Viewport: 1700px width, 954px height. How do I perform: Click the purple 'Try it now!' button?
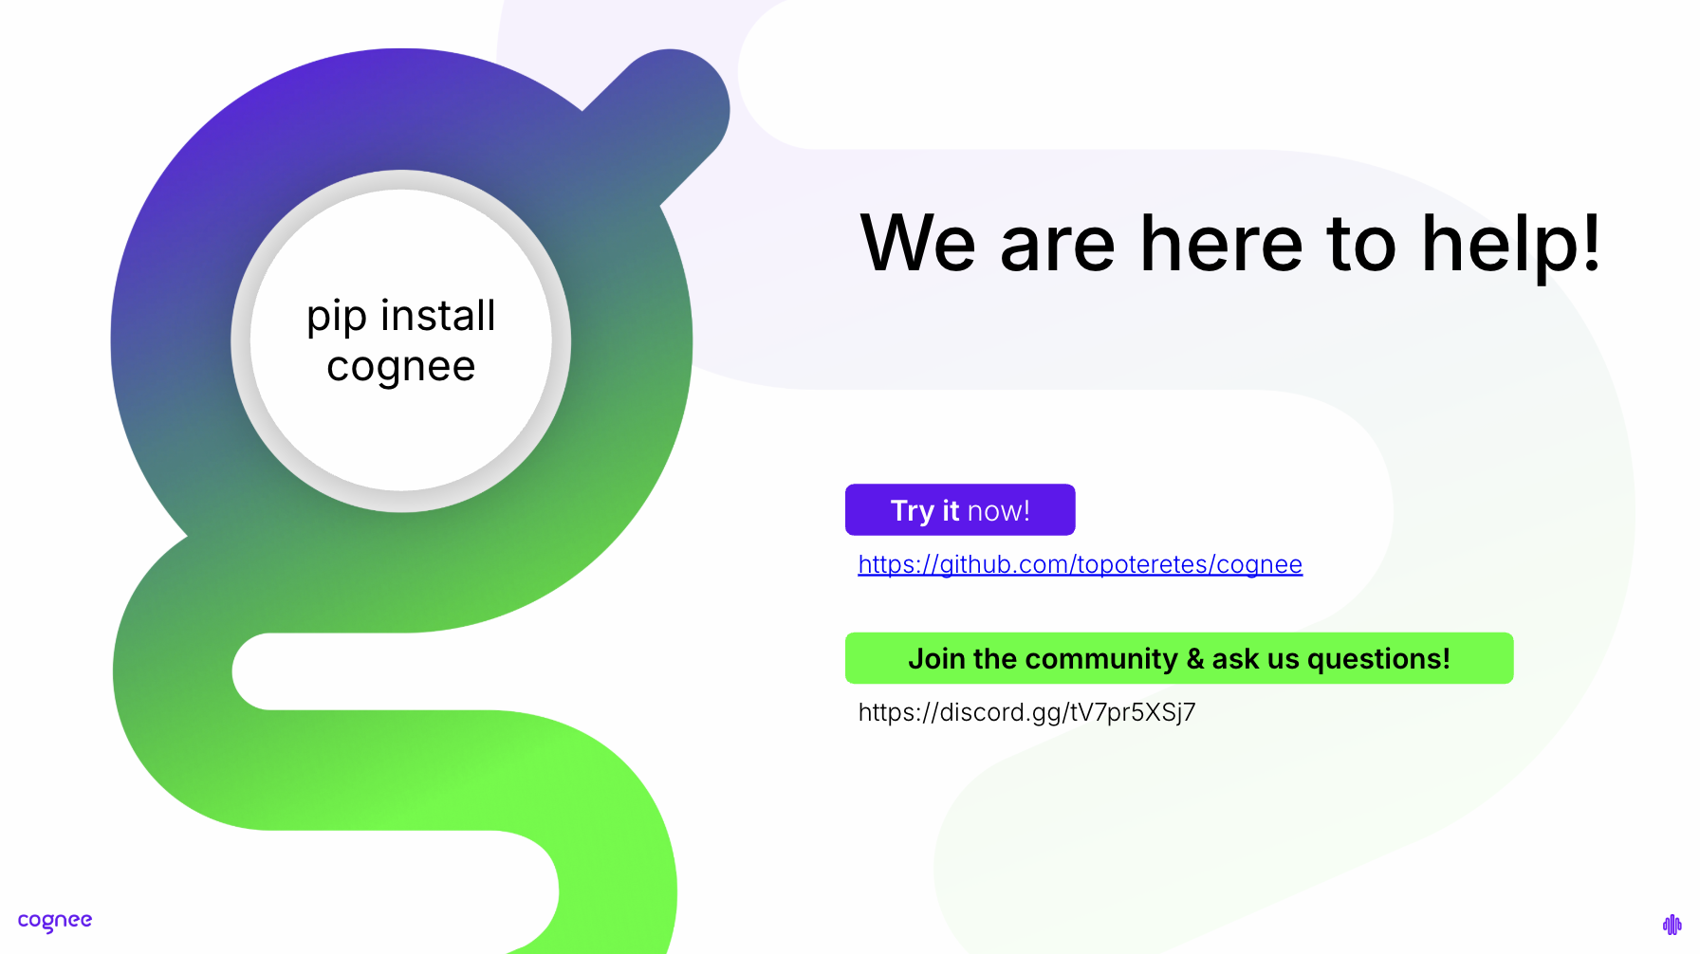[960, 510]
